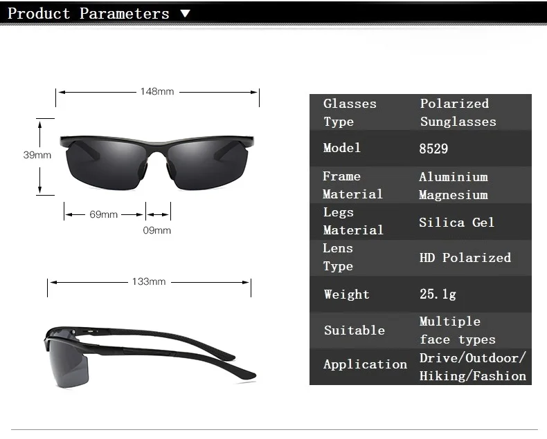Click the 148mm width label
This screenshot has height=439, width=547.
click(x=157, y=92)
